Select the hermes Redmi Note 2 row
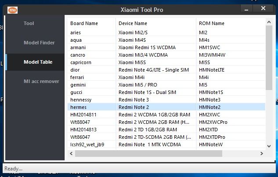Image resolution: width=278 pixels, height=177 pixels. coord(138,107)
